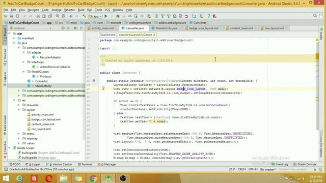Viewport: 326px width, 183px height.
Task: Open the Event Log panel
Action: click(280, 164)
